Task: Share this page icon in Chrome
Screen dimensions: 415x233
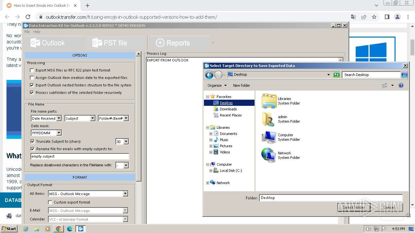Action: pos(364,17)
